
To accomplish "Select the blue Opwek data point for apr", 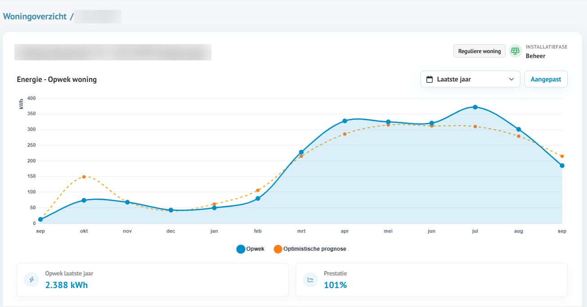I will click(x=345, y=121).
